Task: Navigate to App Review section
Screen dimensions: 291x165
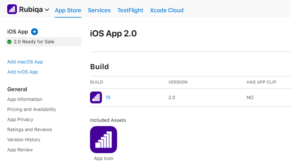Action: (20, 149)
